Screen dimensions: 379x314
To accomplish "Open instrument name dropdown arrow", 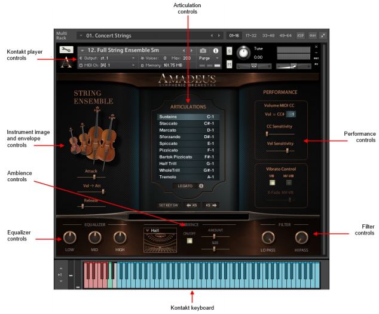I will click(x=82, y=50).
